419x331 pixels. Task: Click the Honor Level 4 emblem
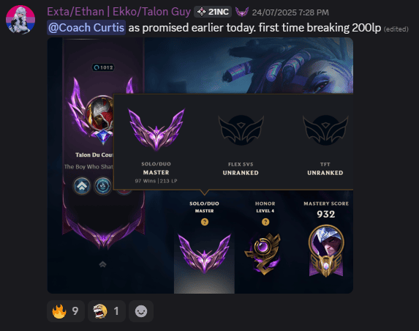tap(264, 253)
